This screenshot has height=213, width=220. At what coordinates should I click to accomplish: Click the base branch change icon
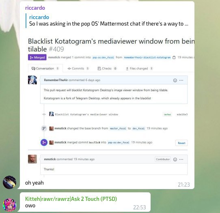[x=44, y=128]
